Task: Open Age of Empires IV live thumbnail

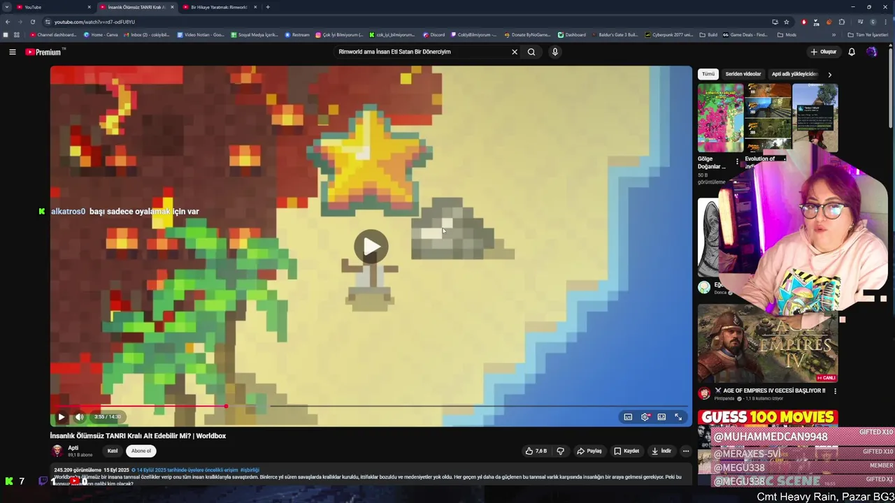Action: click(x=768, y=343)
